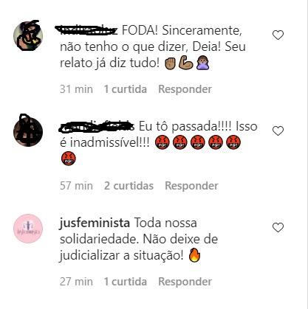The height and width of the screenshot is (309, 308).
Task: Click the flexed biceps emoji in first comment
Action: 186,63
